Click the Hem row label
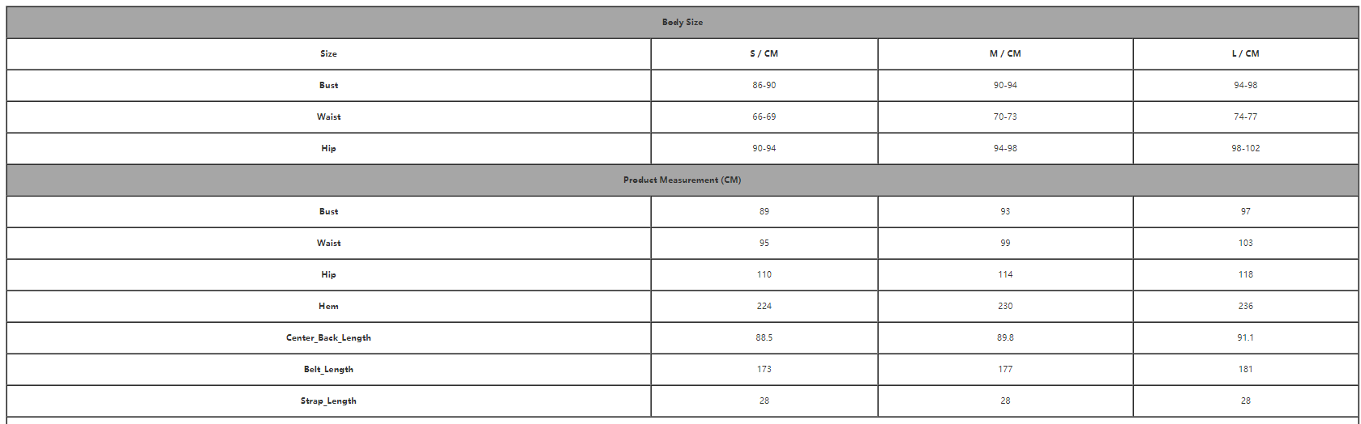1361x424 pixels. (328, 307)
